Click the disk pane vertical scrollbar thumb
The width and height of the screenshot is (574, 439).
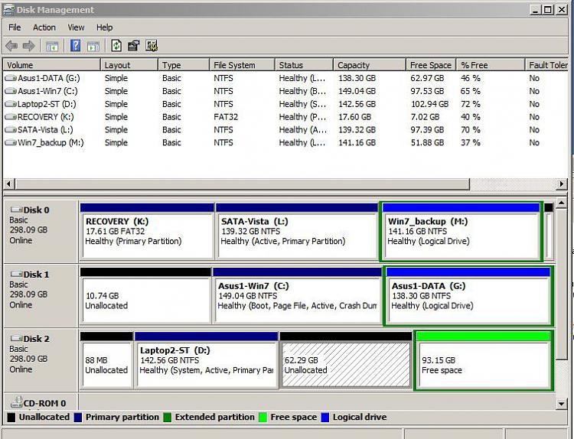(x=562, y=285)
